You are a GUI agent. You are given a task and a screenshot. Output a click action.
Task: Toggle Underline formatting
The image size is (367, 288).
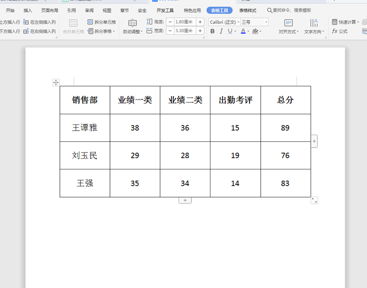(230, 31)
